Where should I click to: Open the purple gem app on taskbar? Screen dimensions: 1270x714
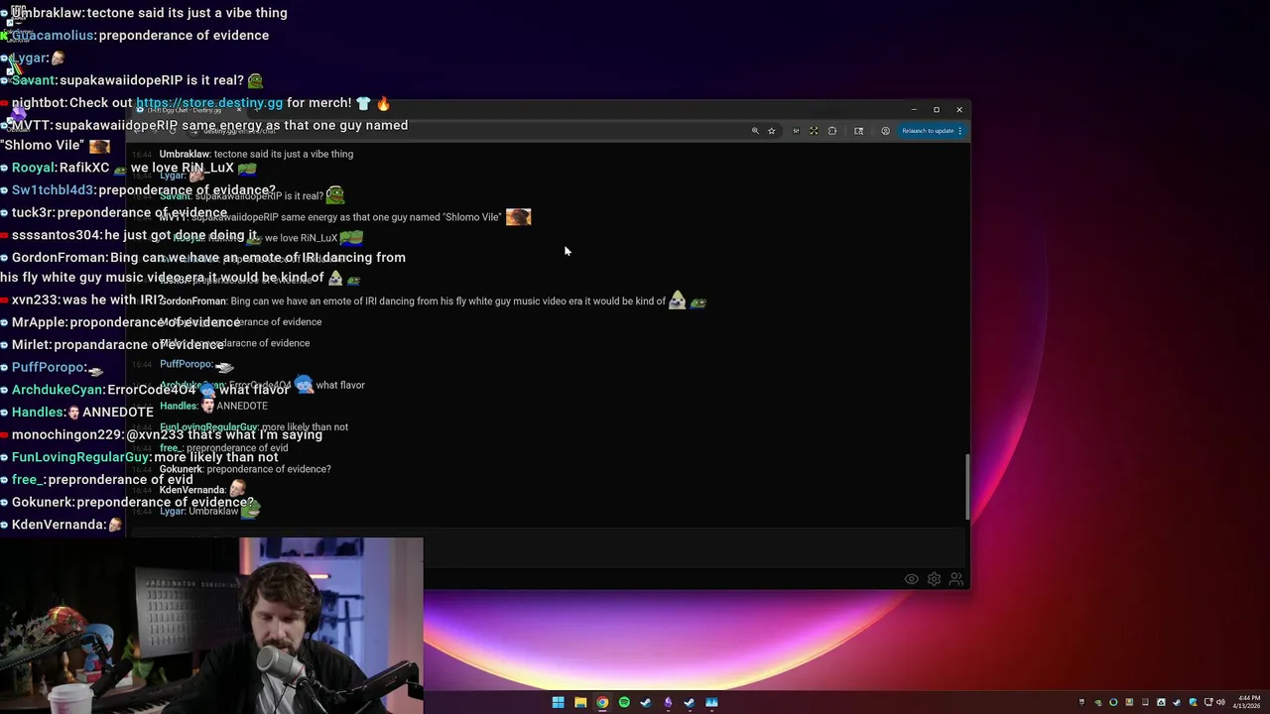[668, 702]
